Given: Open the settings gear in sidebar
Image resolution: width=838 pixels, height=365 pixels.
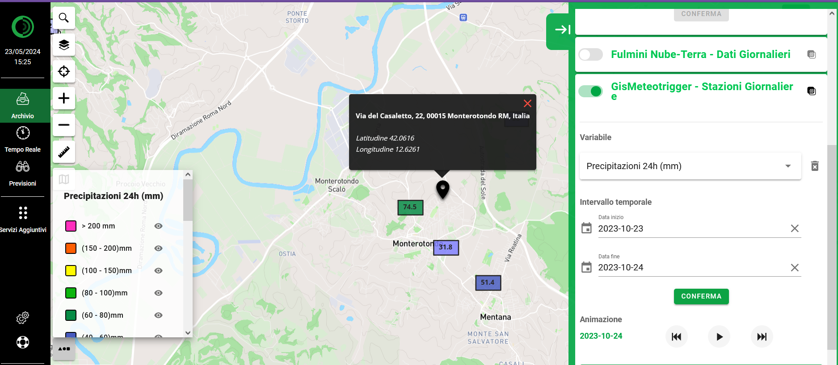Looking at the screenshot, I should (22, 318).
